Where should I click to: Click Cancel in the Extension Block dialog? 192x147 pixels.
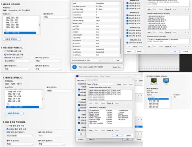click(x=128, y=136)
